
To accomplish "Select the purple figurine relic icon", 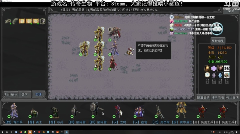I will point(214,75).
